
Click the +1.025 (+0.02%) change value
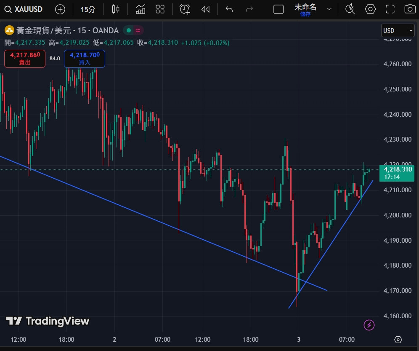205,43
